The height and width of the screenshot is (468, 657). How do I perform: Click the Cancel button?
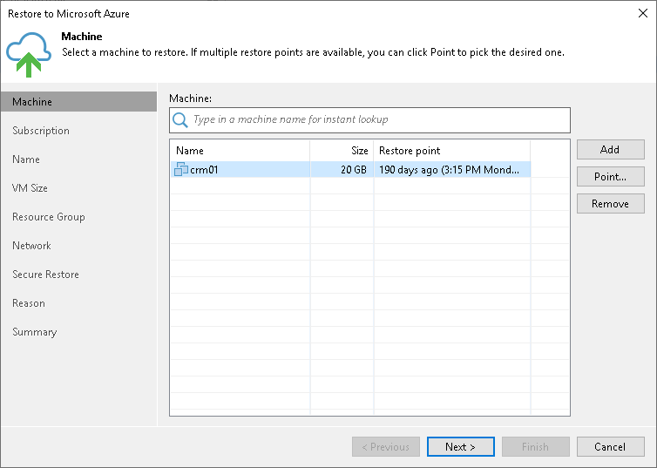click(x=610, y=446)
